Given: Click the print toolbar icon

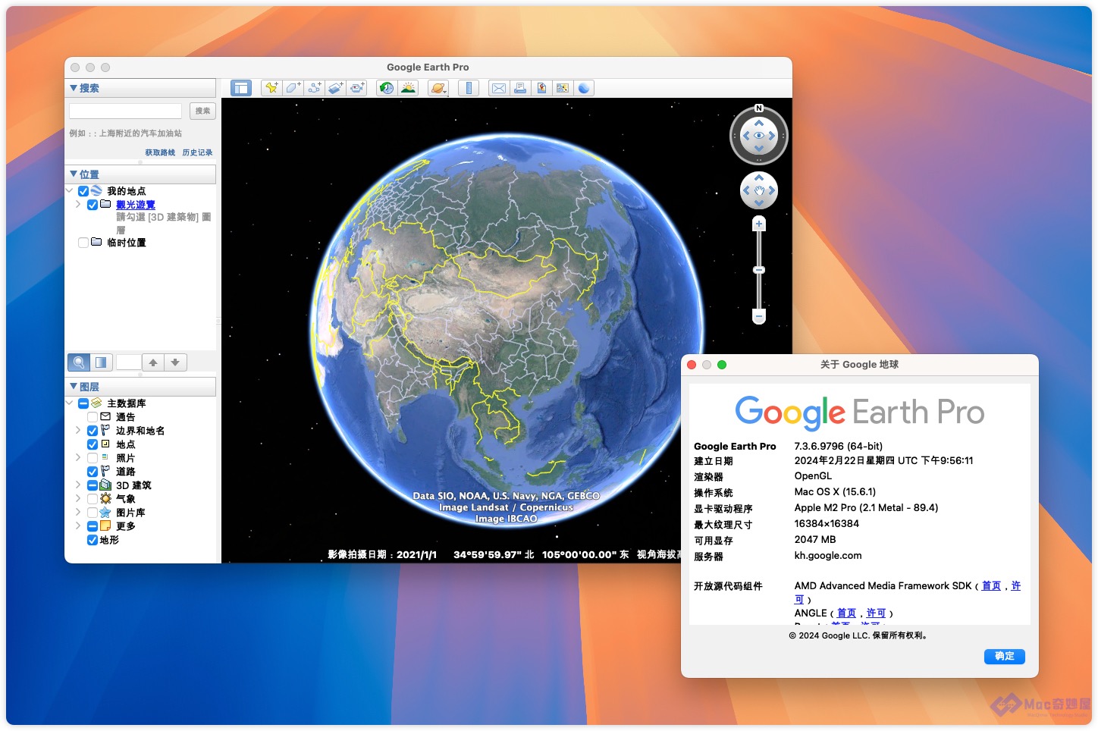Looking at the screenshot, I should (520, 88).
